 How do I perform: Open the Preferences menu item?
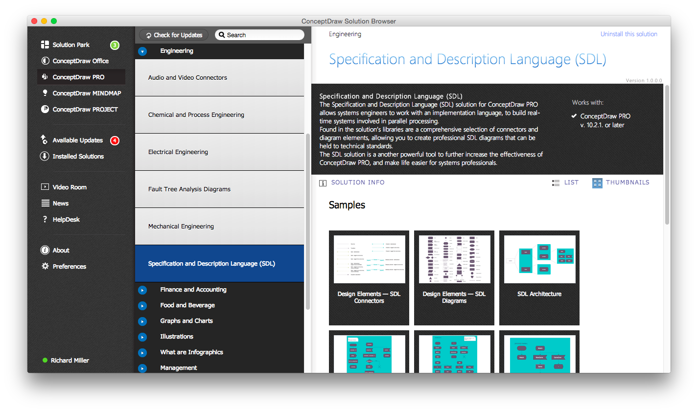point(70,266)
